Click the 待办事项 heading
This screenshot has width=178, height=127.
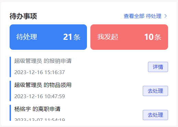click(23, 16)
